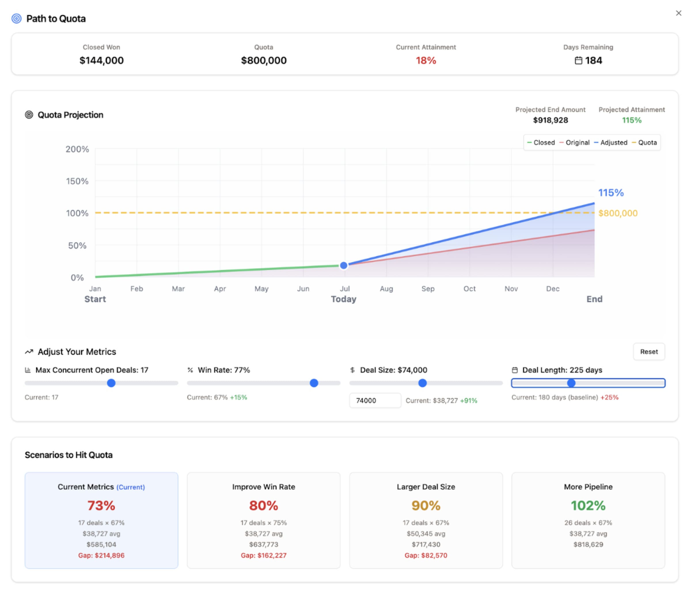691x591 pixels.
Task: Click the deal size input field showing 74000
Action: point(375,400)
